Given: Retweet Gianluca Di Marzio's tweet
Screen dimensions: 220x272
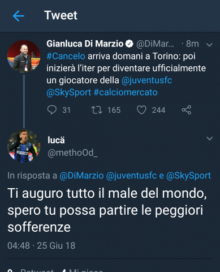Looking at the screenshot, I should 97,110.
